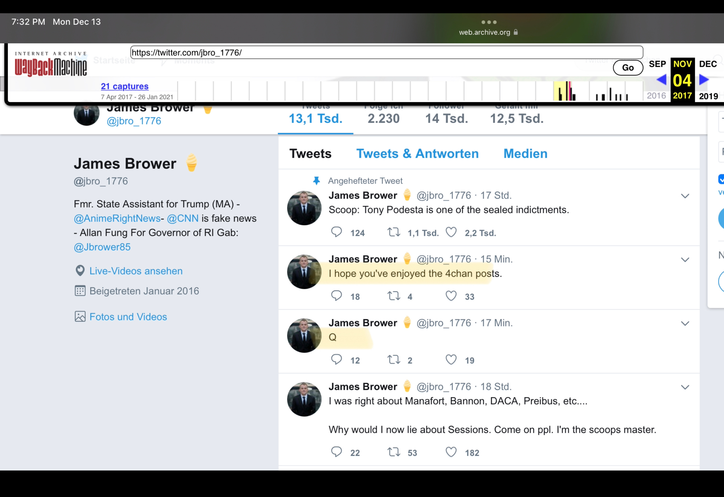Toggle the blue checkbox on the right-side panel
The image size is (724, 497).
click(721, 179)
